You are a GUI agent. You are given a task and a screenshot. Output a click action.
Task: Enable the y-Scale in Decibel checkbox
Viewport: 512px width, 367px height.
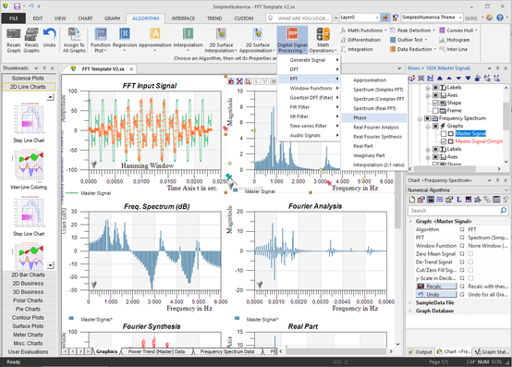tap(470, 278)
